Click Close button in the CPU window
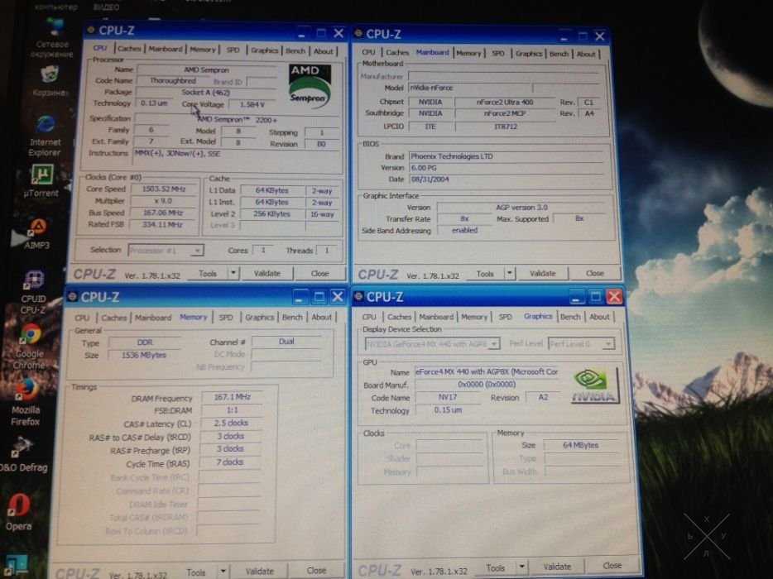Viewport: 773px width, 579px height. pyautogui.click(x=320, y=273)
